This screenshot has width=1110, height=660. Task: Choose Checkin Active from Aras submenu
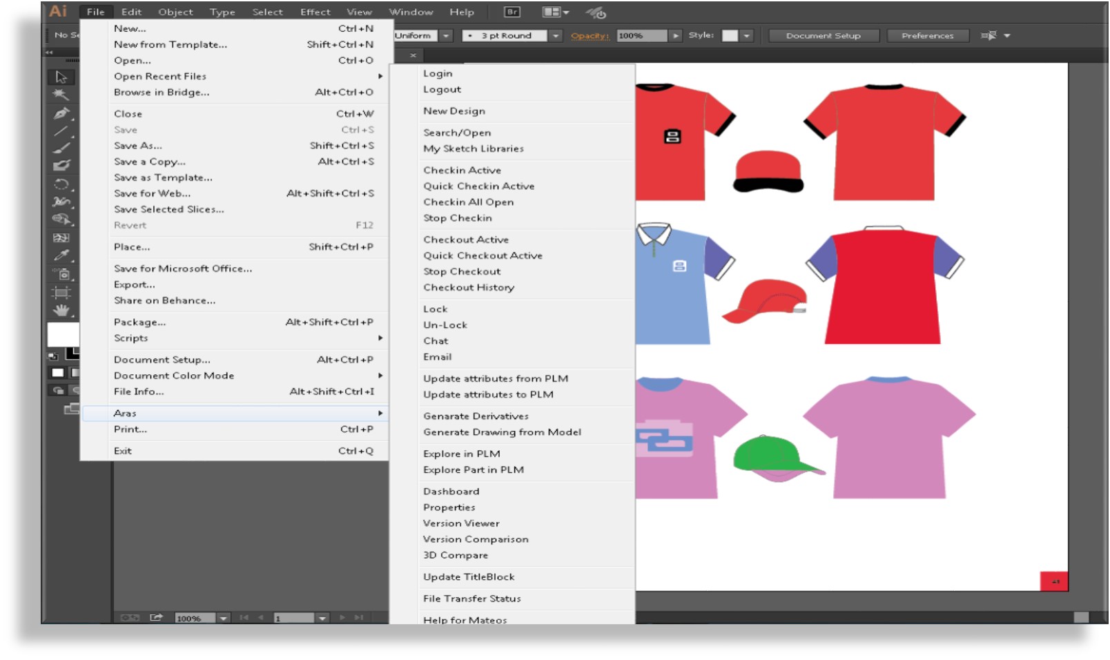point(462,170)
